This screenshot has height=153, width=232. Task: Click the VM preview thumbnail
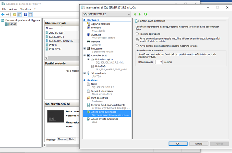[x=56, y=116]
